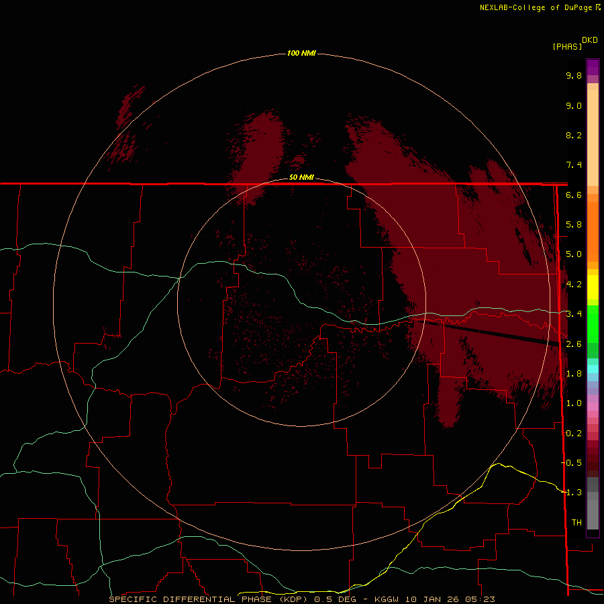Click the 1.8 scale value
The width and height of the screenshot is (604, 604).
click(574, 374)
